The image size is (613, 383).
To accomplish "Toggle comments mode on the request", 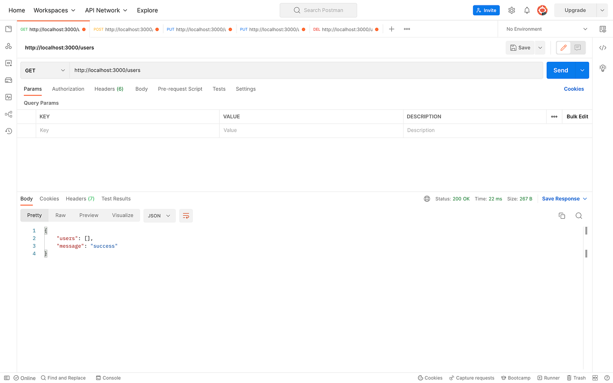I will (577, 47).
